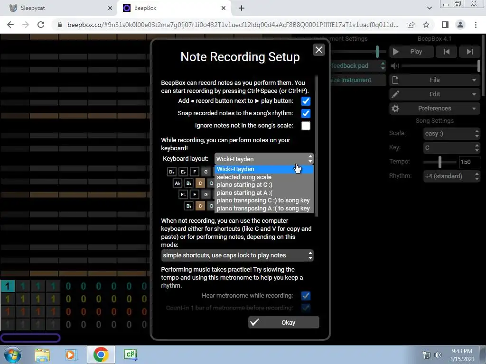This screenshot has height=364, width=486.
Task: Click the browser forward arrow
Action: (26, 25)
